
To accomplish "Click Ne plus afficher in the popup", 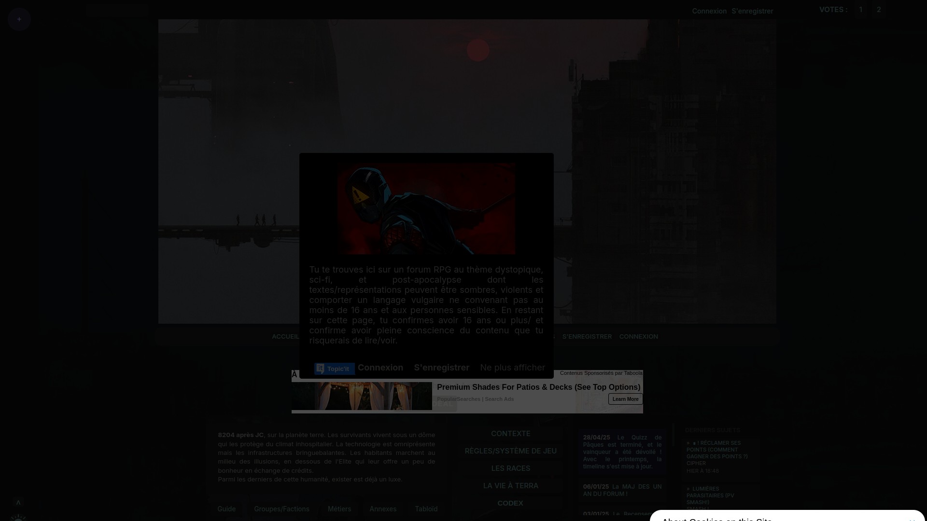I will pyautogui.click(x=512, y=368).
